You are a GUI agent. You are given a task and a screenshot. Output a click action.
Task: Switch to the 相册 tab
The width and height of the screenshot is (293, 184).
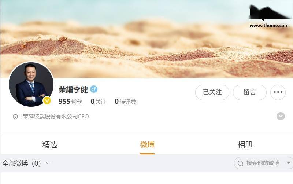pyautogui.click(x=245, y=144)
